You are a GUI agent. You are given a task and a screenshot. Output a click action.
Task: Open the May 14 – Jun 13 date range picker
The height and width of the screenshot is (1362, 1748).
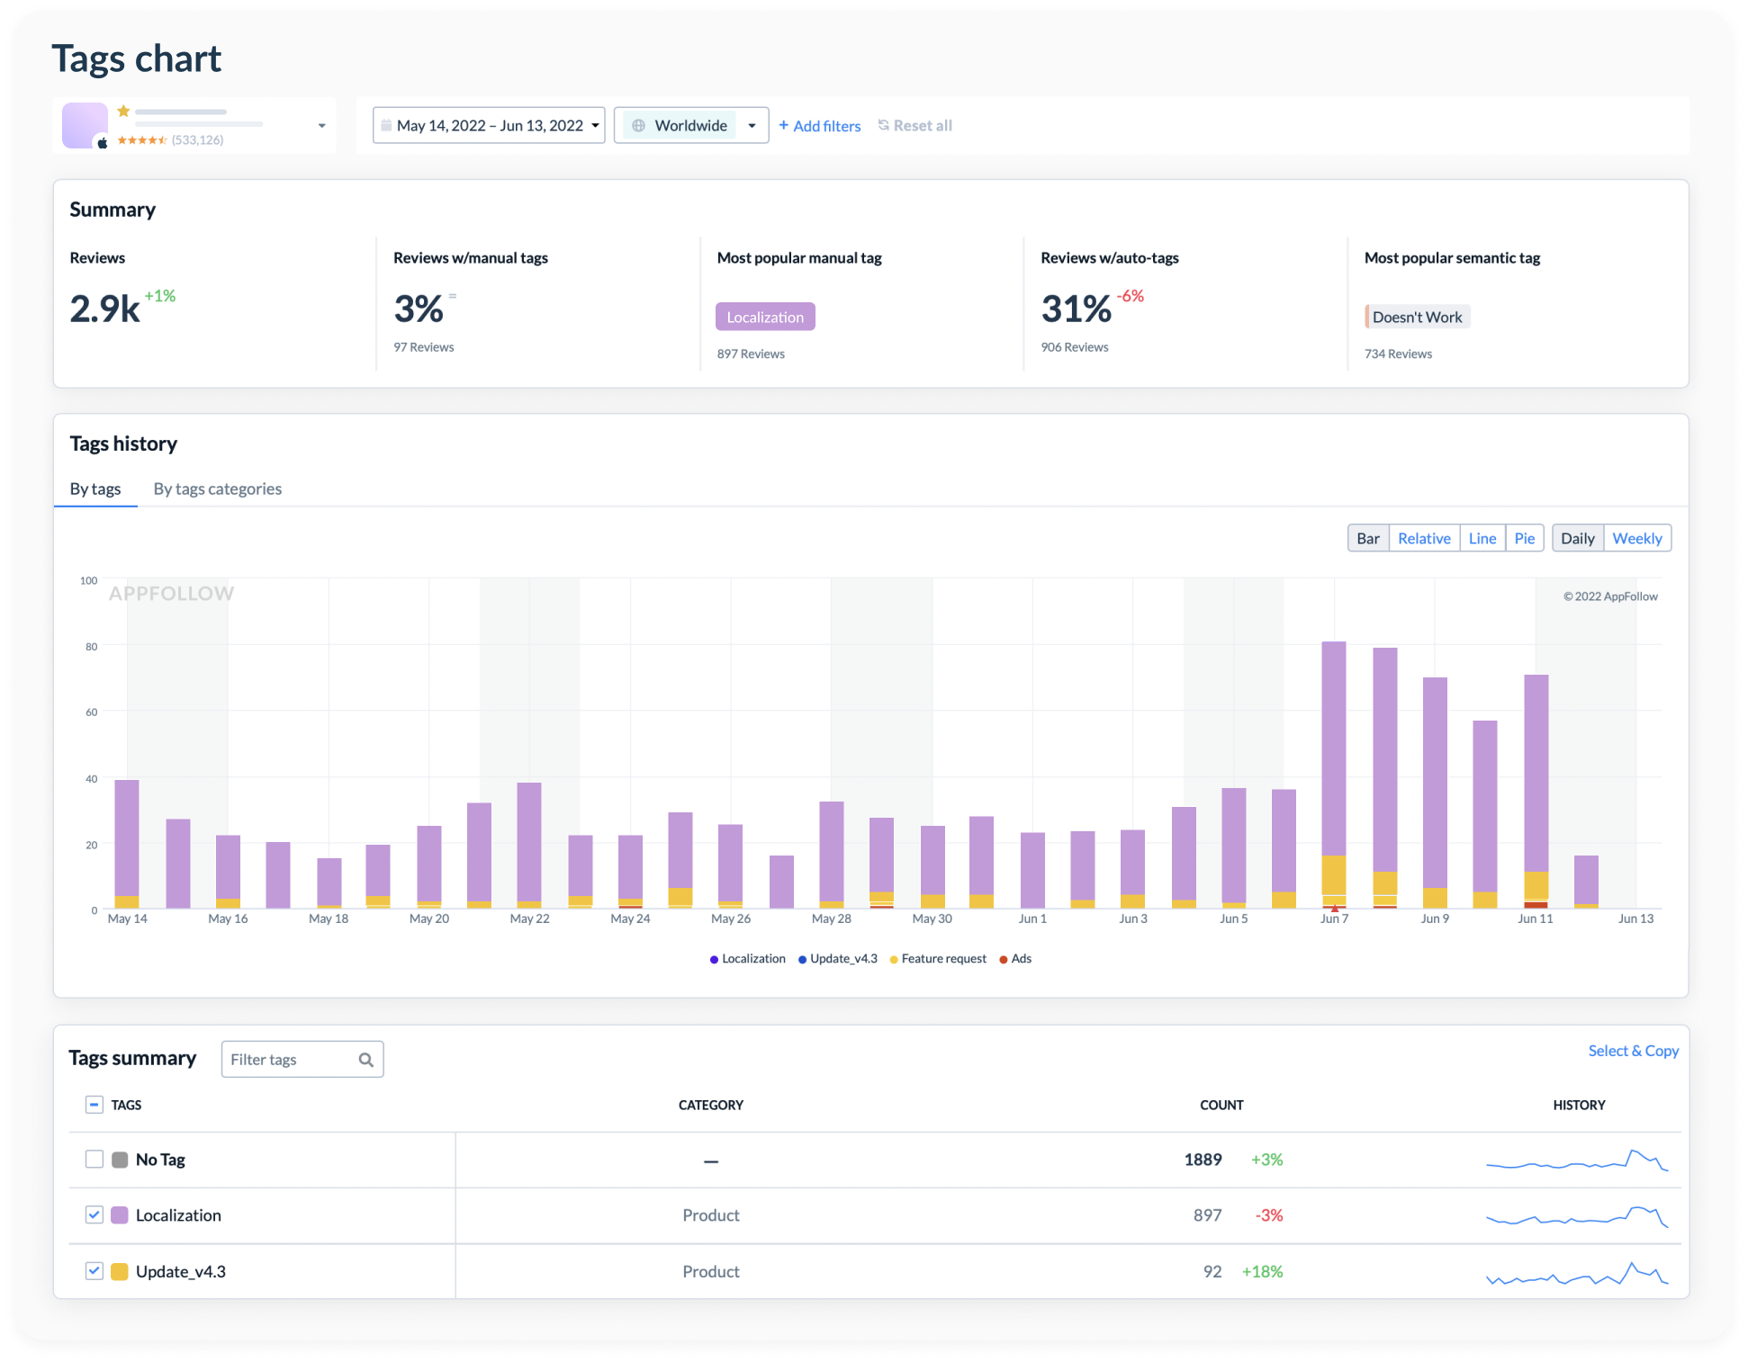pyautogui.click(x=489, y=125)
